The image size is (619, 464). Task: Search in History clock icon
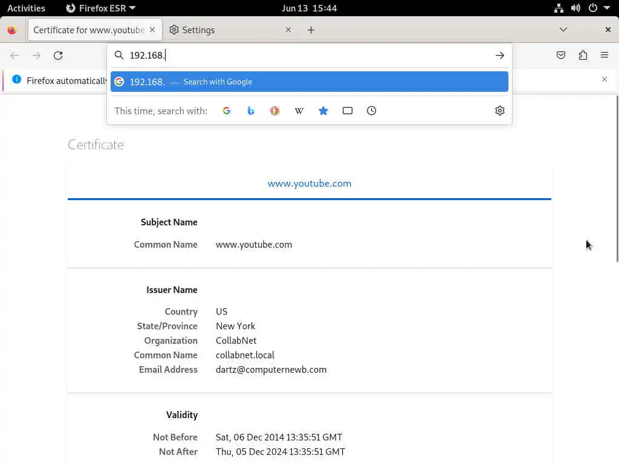click(x=372, y=111)
